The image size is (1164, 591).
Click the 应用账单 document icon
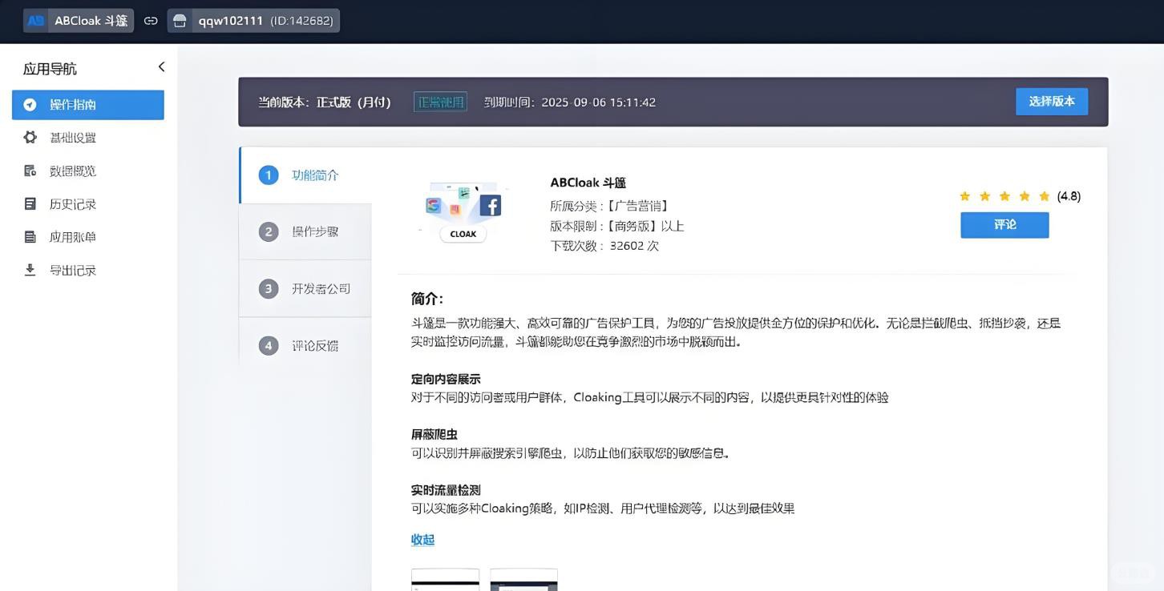pyautogui.click(x=30, y=237)
